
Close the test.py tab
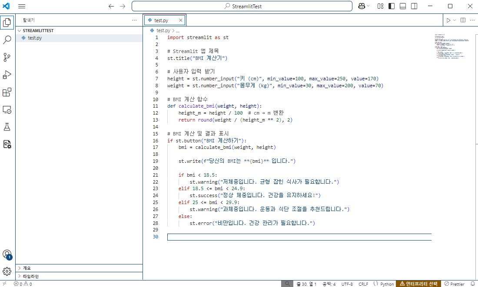coord(180,20)
